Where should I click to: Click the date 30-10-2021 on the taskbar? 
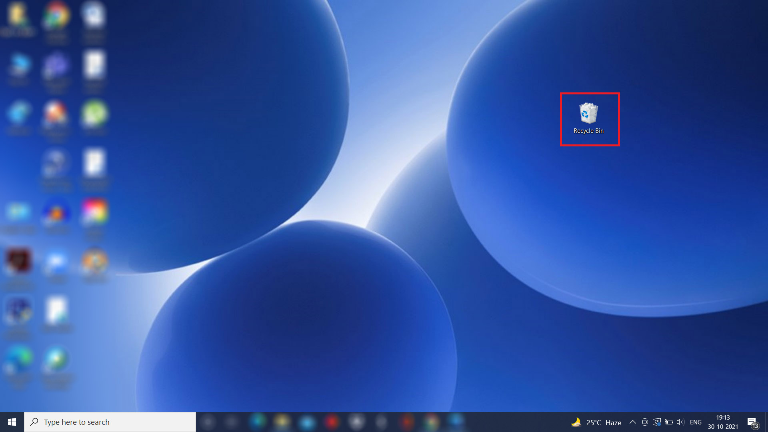(722, 426)
